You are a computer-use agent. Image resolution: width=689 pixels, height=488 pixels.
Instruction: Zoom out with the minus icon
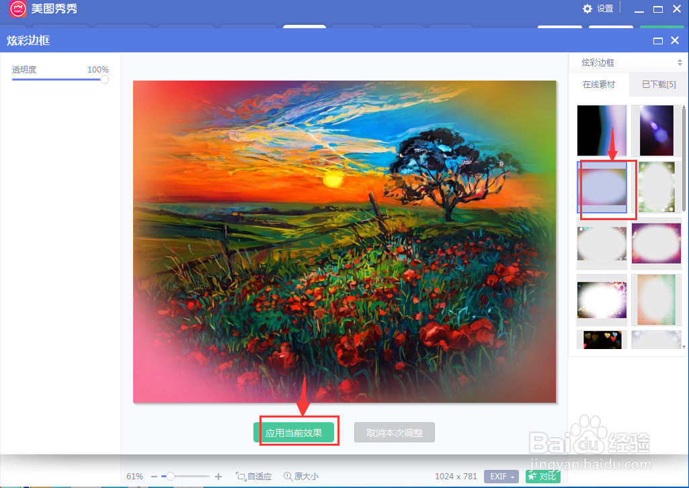point(154,476)
